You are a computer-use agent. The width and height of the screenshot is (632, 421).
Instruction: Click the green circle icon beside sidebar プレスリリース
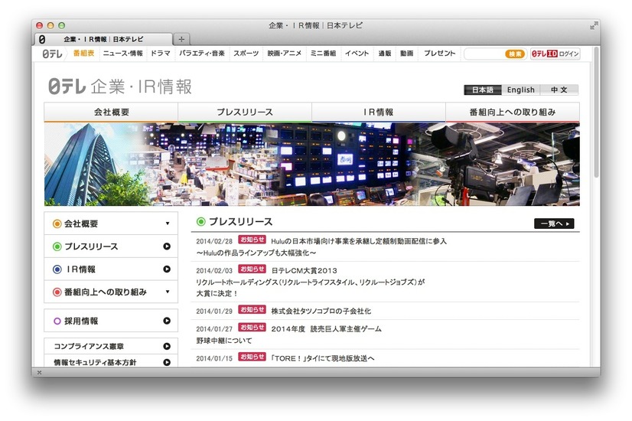tap(57, 246)
